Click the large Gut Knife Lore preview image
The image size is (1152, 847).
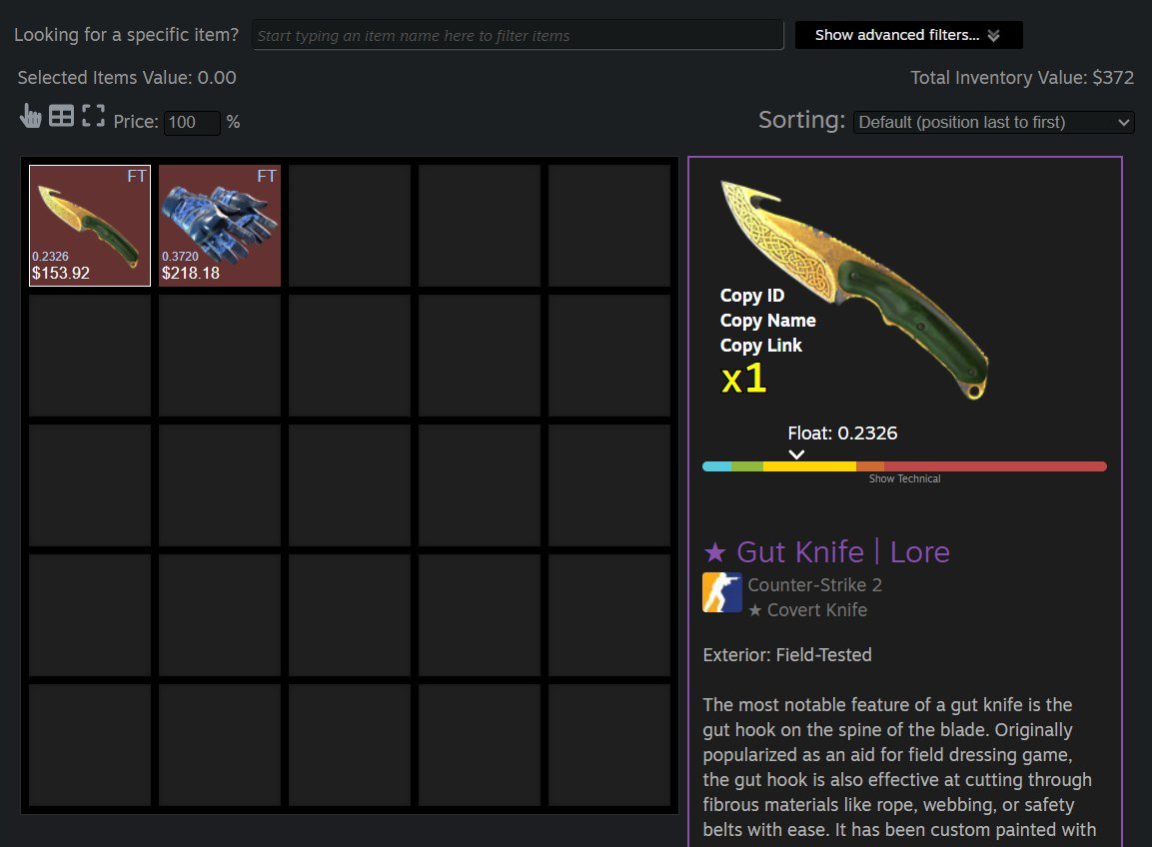pos(855,290)
